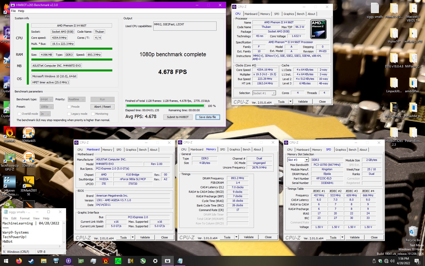Click Submit to HWBOT button
This screenshot has height=266, width=425.
[178, 117]
